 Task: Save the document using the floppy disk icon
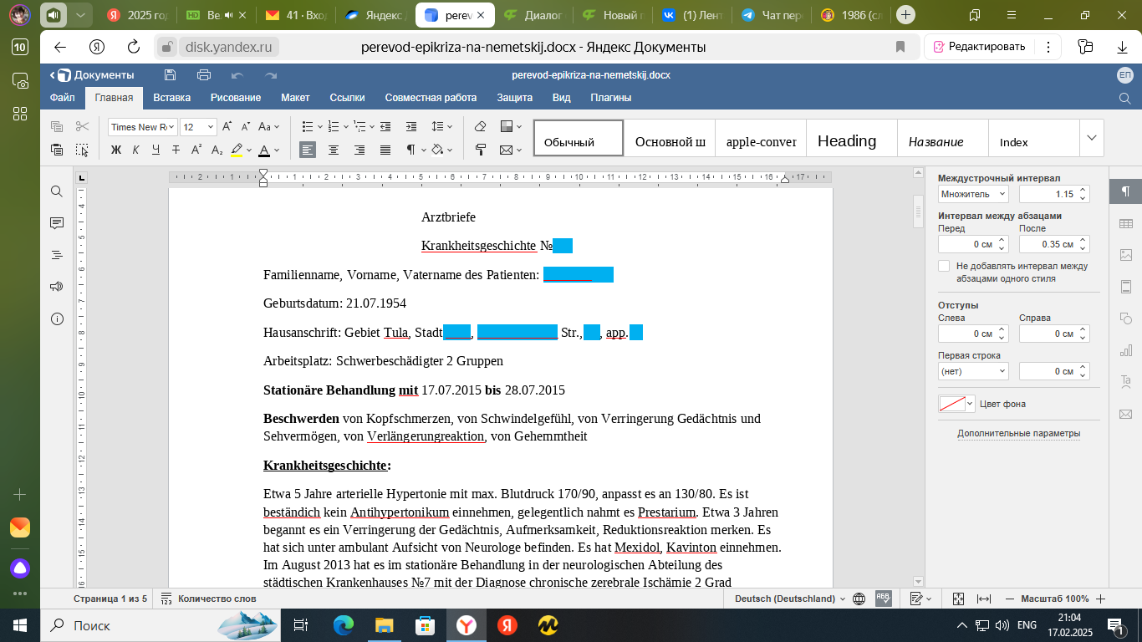click(170, 75)
